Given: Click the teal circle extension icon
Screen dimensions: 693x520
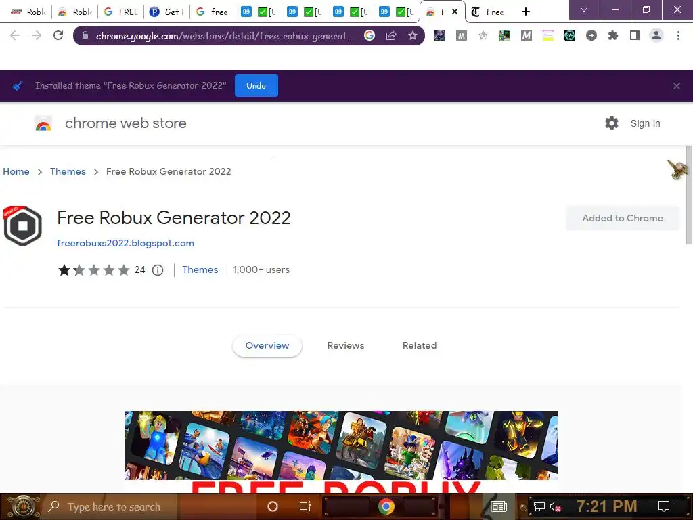Looking at the screenshot, I should (x=570, y=35).
